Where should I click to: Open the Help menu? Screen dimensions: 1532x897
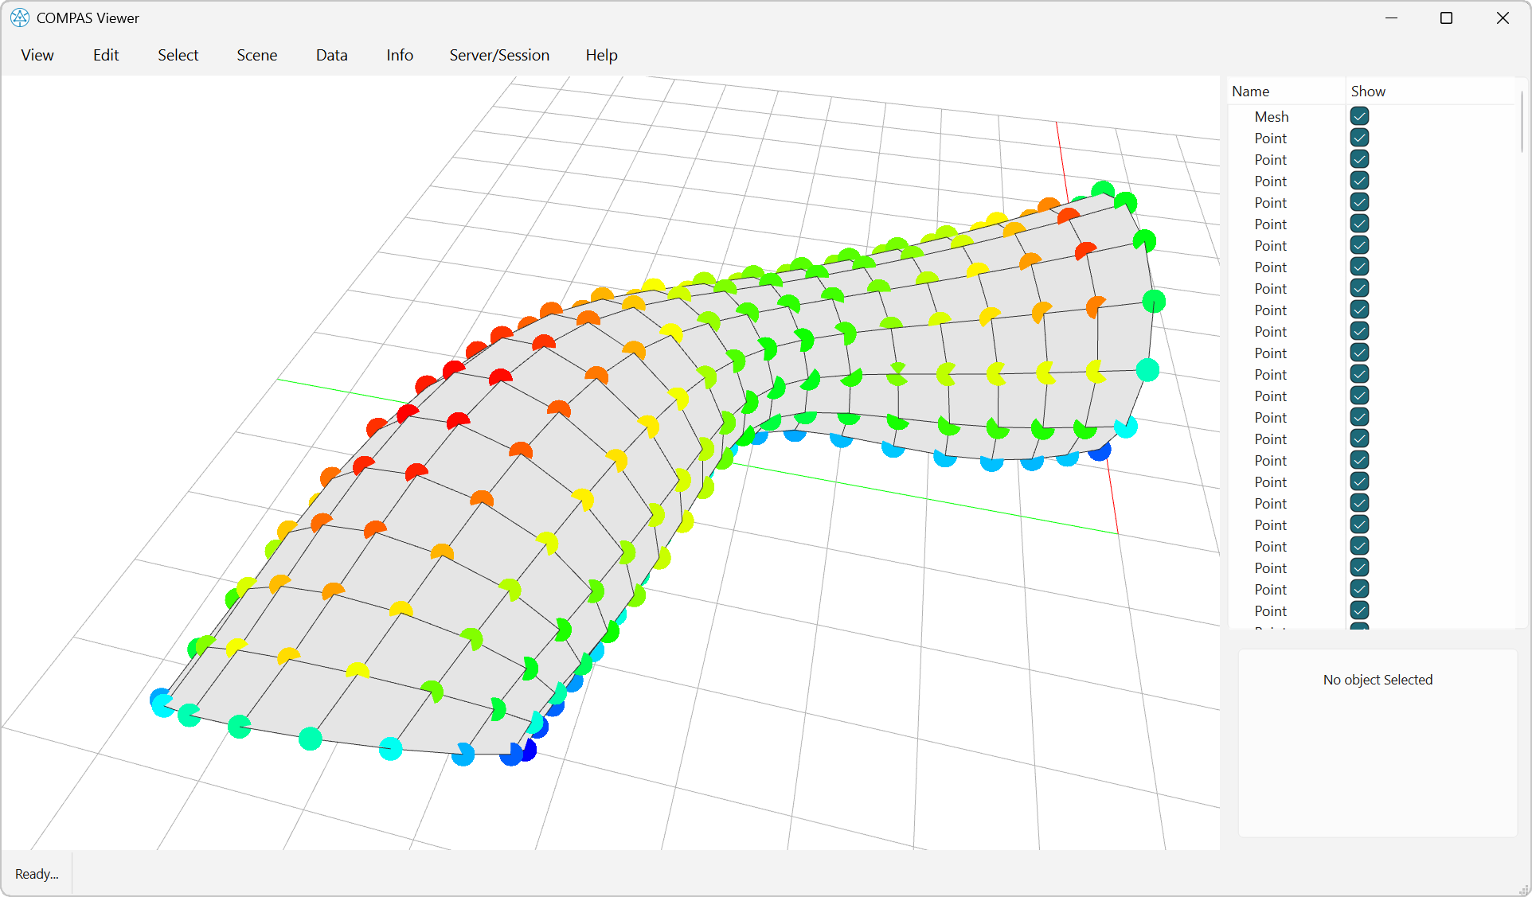click(x=601, y=55)
